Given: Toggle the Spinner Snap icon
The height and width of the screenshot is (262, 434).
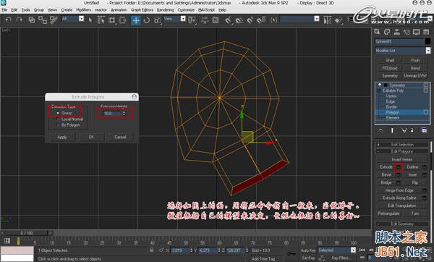Looking at the screenshot, I should point(261,20).
